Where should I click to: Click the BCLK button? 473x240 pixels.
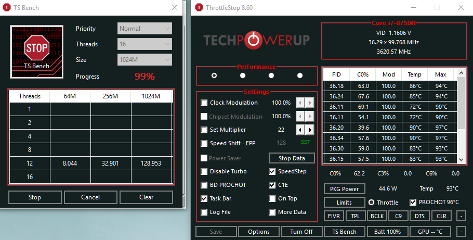[x=377, y=216]
